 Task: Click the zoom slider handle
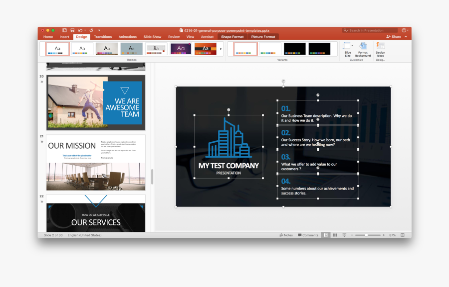point(367,235)
